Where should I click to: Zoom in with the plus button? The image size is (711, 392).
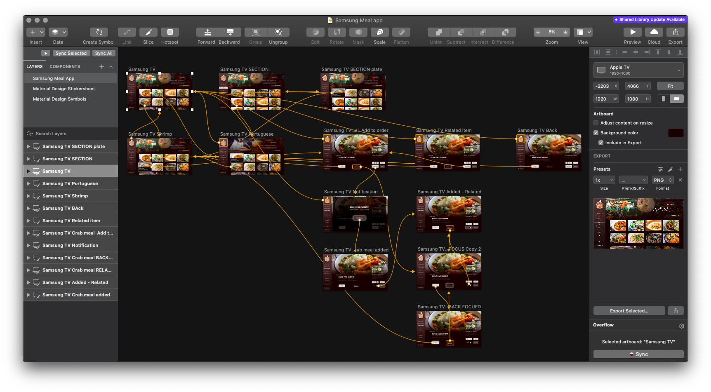(565, 32)
